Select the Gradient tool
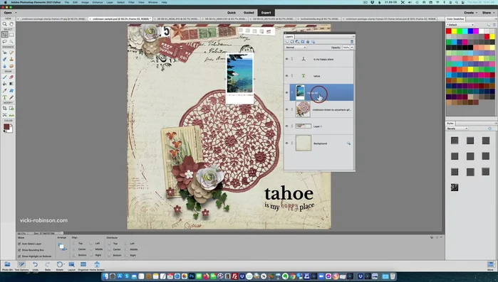This screenshot has width=498, height=282. tap(11, 84)
